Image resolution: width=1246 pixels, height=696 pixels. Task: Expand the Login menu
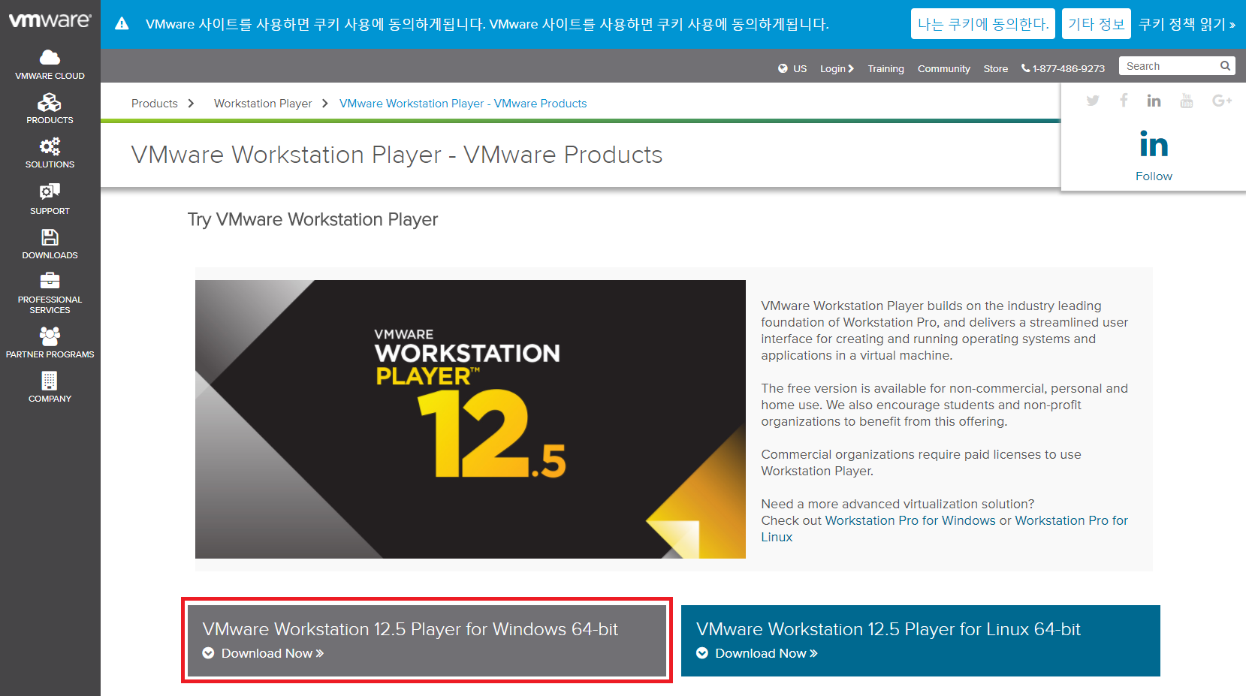coord(837,68)
